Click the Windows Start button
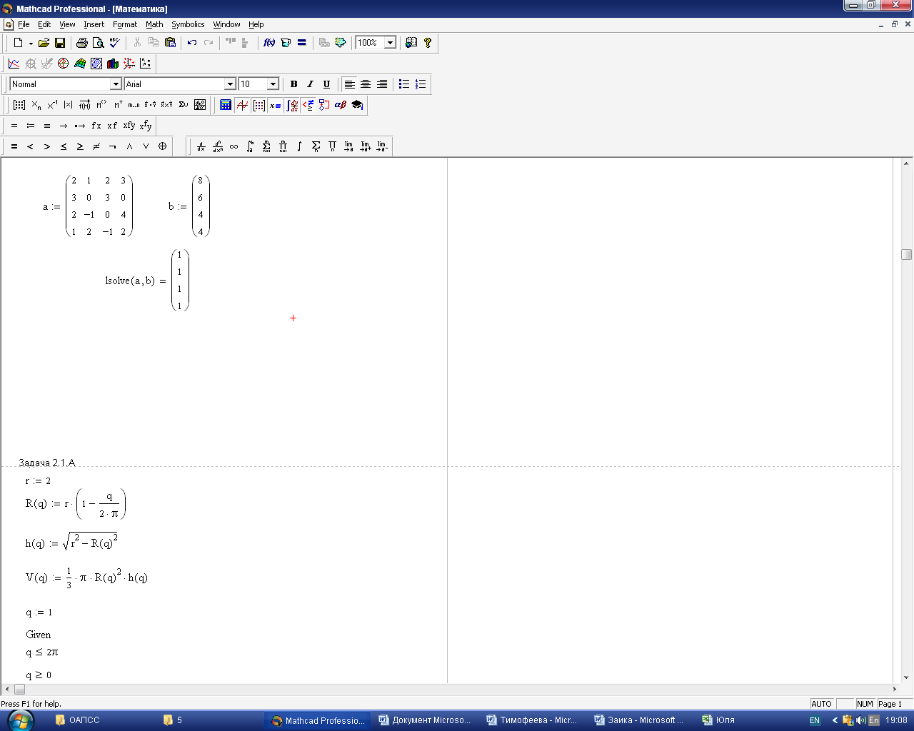This screenshot has width=914, height=731. [x=19, y=720]
